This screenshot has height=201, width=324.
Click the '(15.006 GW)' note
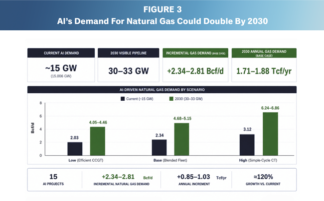[61, 76]
